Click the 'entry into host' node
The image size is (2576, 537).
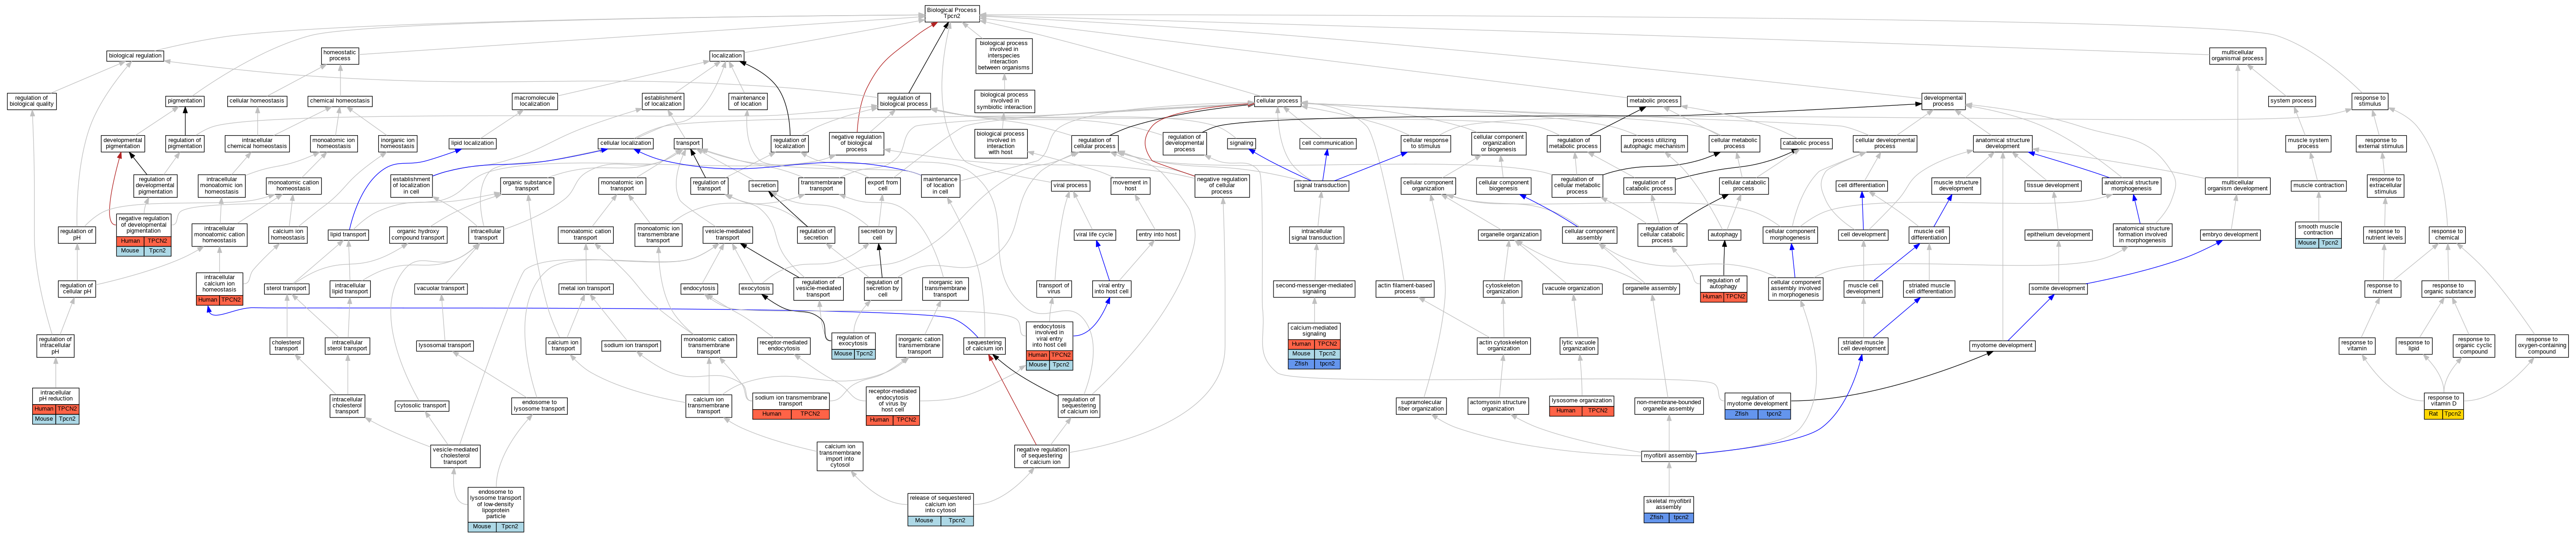point(1158,234)
